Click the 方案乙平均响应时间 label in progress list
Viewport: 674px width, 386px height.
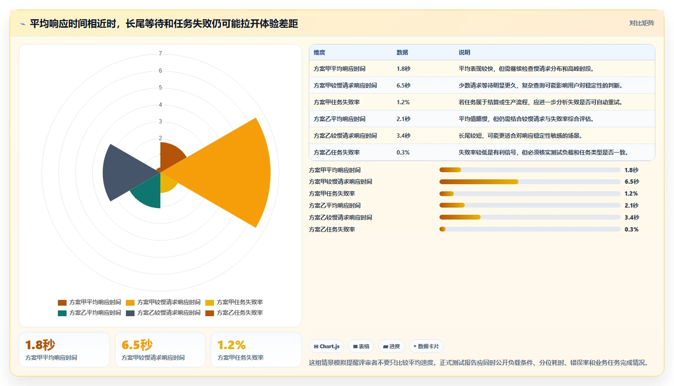[x=335, y=206]
